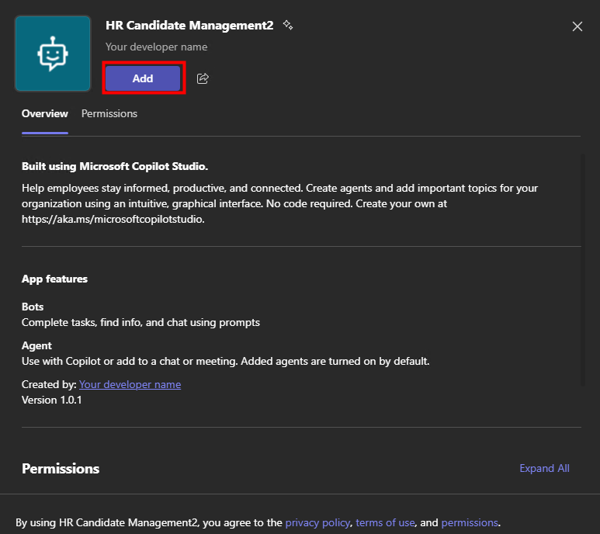Click the Add button to install the app
This screenshot has height=534, width=600.
point(143,78)
